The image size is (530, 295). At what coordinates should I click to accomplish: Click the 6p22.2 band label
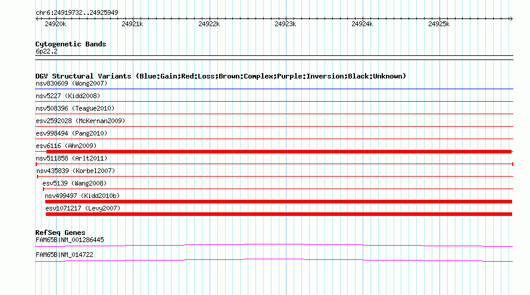[x=46, y=51]
